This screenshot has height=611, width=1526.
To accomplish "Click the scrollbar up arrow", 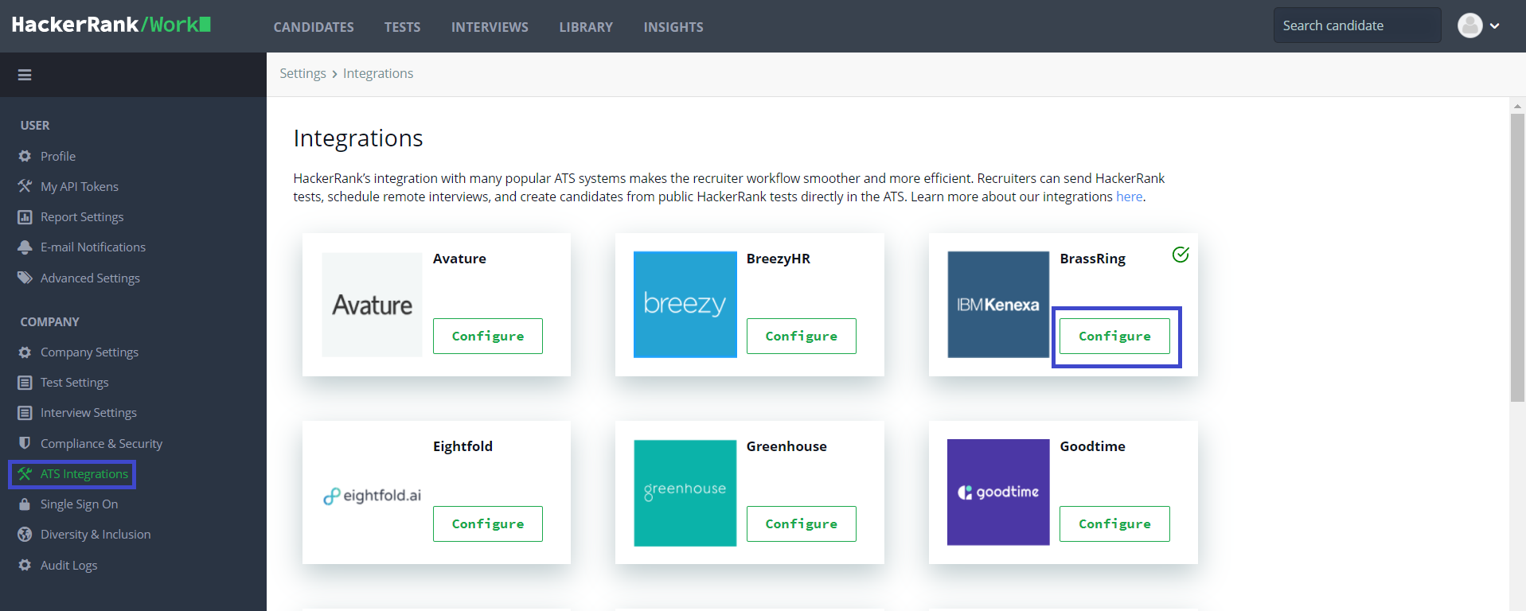I will click(1517, 105).
